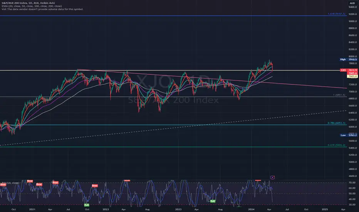Screen dimensions: 359x212
Task: Click the 2025 label on time axis
Action: pyautogui.click(x=325, y=209)
